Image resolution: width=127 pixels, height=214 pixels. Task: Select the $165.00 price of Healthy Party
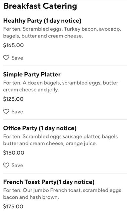point(13,45)
